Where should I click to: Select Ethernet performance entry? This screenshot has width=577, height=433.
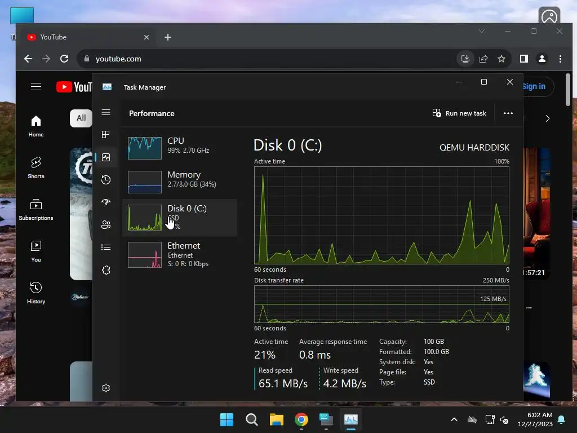click(180, 254)
